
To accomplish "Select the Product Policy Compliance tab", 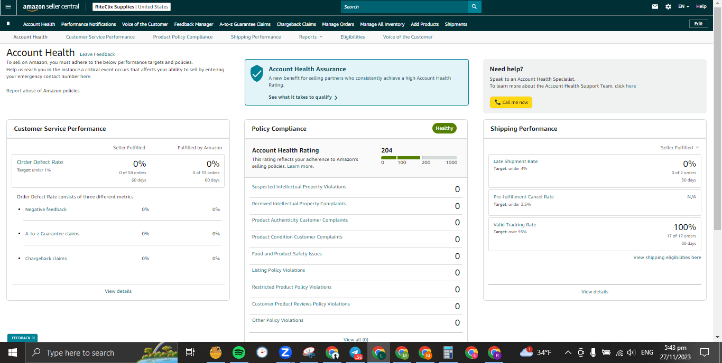I will coord(183,37).
